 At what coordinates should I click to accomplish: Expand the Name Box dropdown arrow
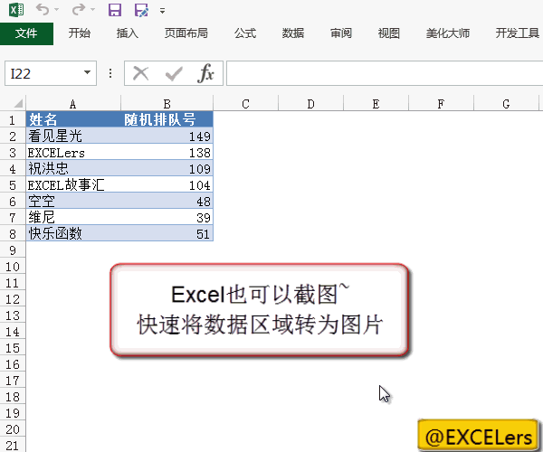[x=88, y=73]
